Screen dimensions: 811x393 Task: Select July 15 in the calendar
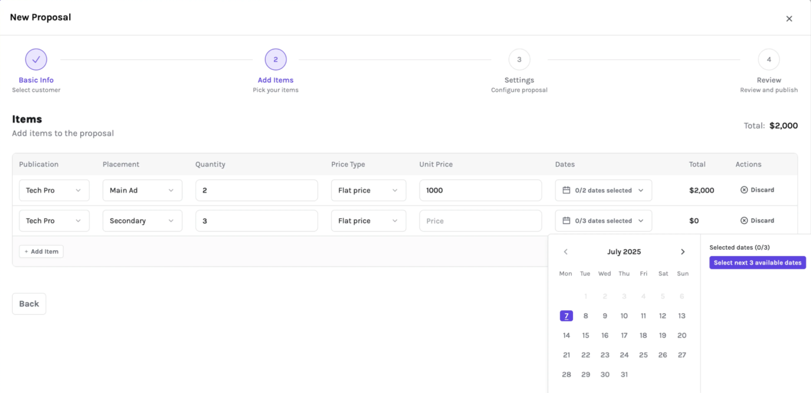click(x=586, y=335)
